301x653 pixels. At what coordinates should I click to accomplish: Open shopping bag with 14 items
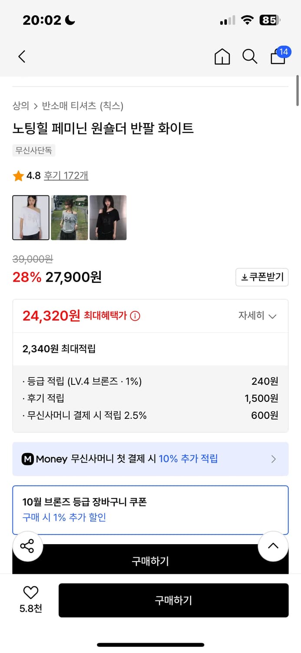pyautogui.click(x=279, y=56)
